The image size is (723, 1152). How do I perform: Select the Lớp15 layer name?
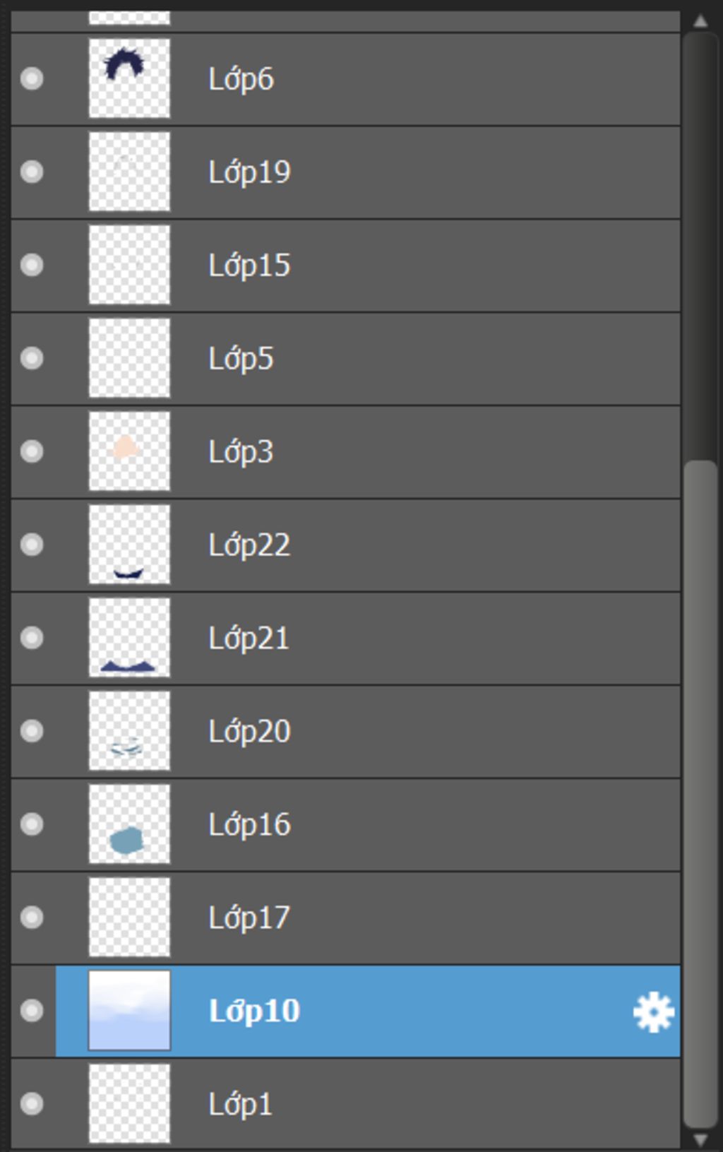(249, 266)
